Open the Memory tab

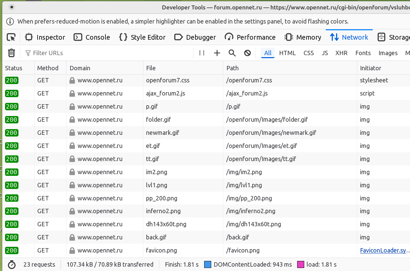point(303,37)
